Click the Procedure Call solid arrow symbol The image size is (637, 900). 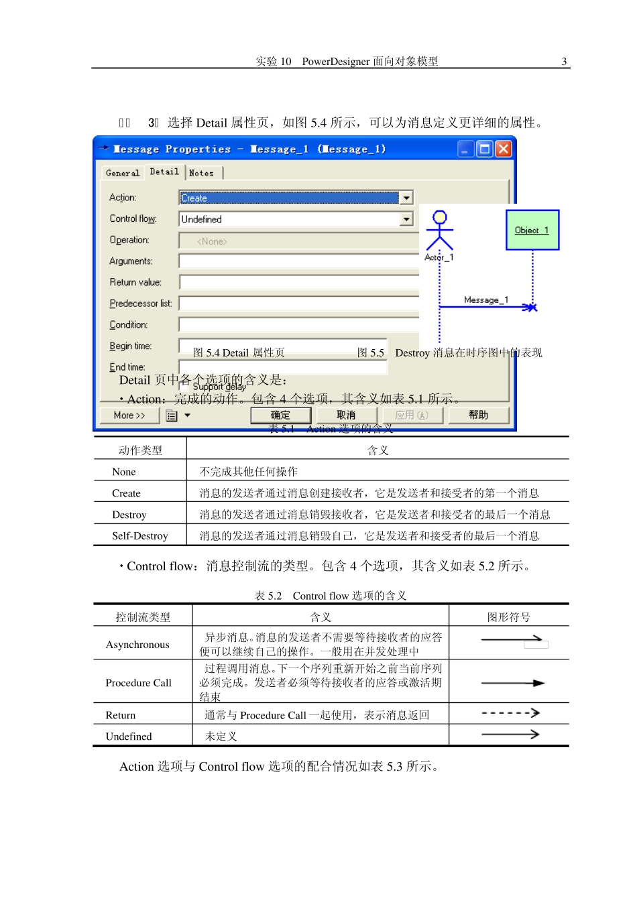(x=513, y=683)
